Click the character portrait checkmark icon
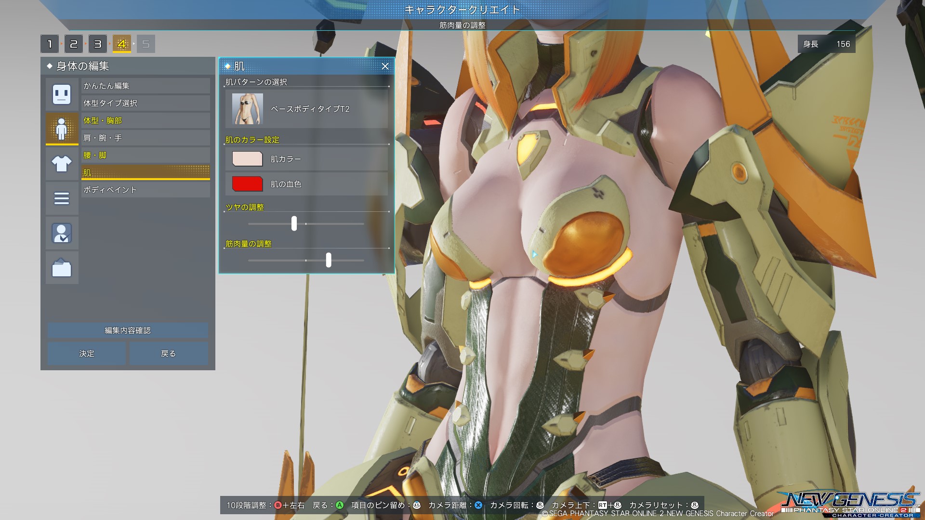Image resolution: width=925 pixels, height=520 pixels. pos(62,233)
